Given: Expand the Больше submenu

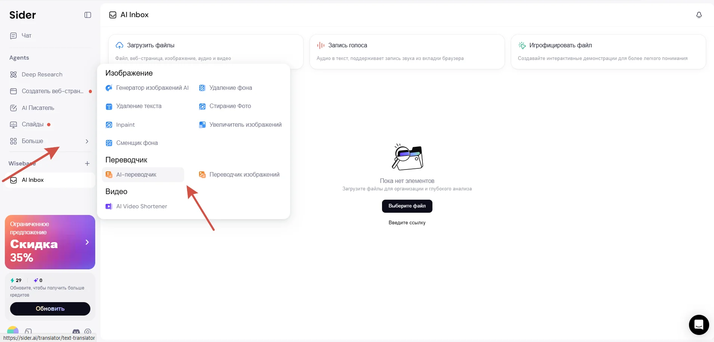Looking at the screenshot, I should (x=50, y=141).
